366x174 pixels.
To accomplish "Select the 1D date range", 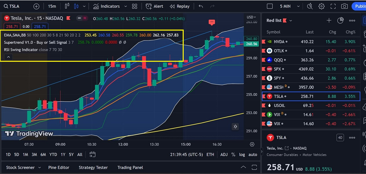I will click(x=8, y=155).
